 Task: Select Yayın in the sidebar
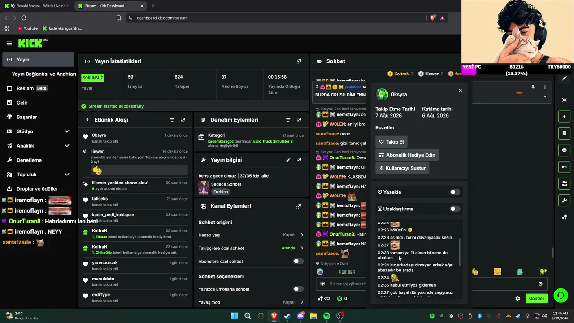click(38, 60)
